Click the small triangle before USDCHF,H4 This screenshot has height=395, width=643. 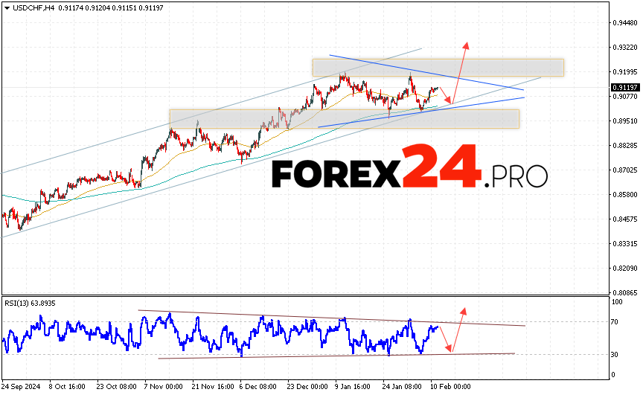click(x=5, y=7)
